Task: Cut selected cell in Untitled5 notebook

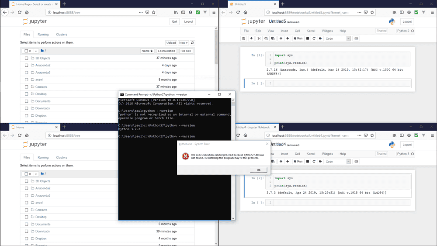Action: click(x=258, y=38)
